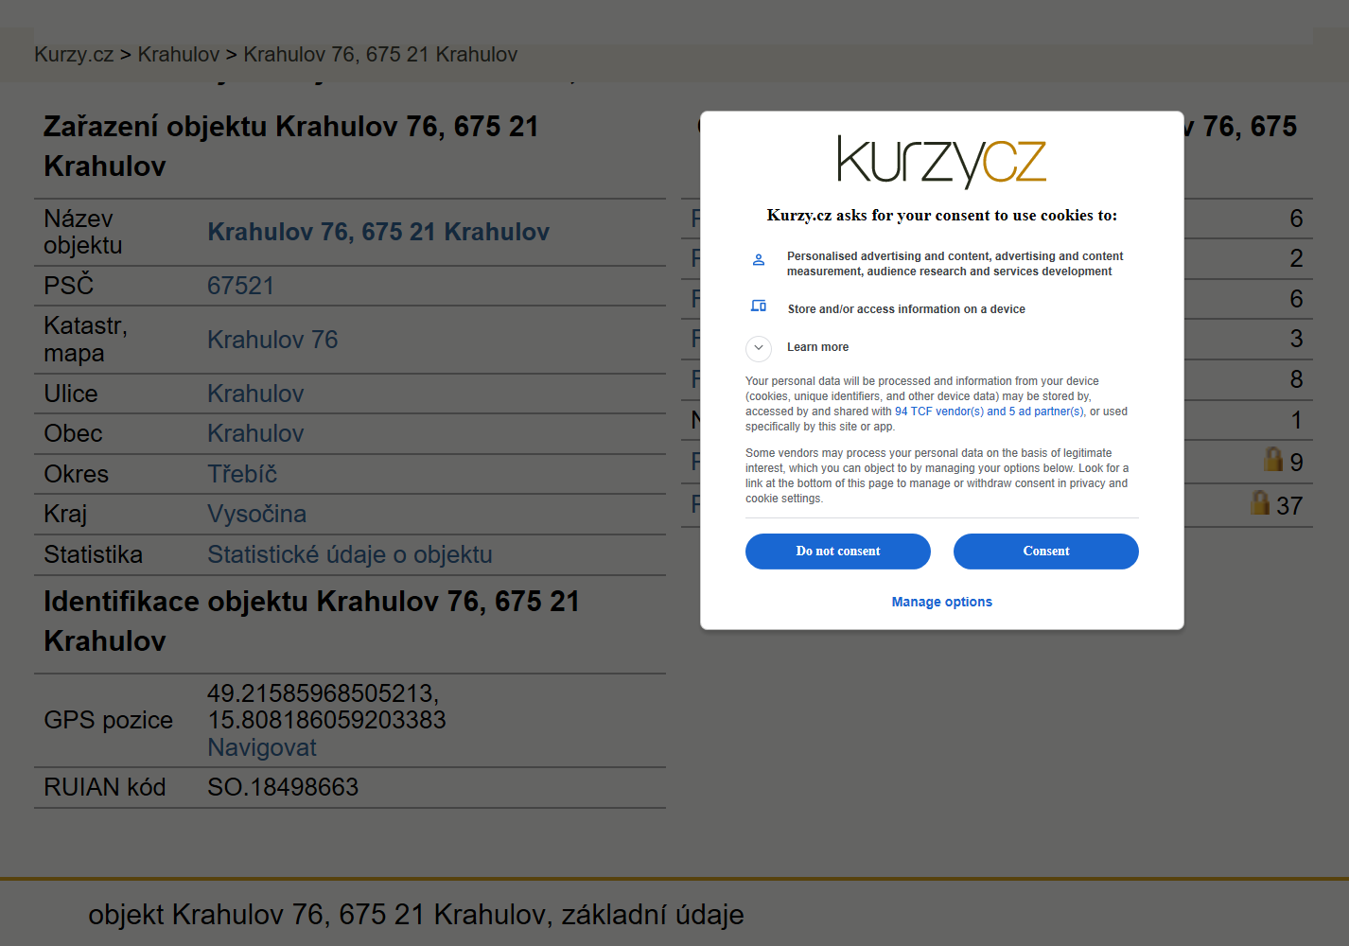The image size is (1349, 946).
Task: Open Krahulov 76, 675 21 Krahulov object name link
Action: (x=378, y=232)
